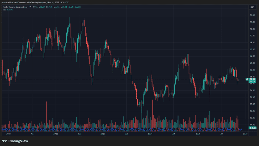Click the rightmost dividend marker on the timeline
The image size is (259, 146).
240,129
